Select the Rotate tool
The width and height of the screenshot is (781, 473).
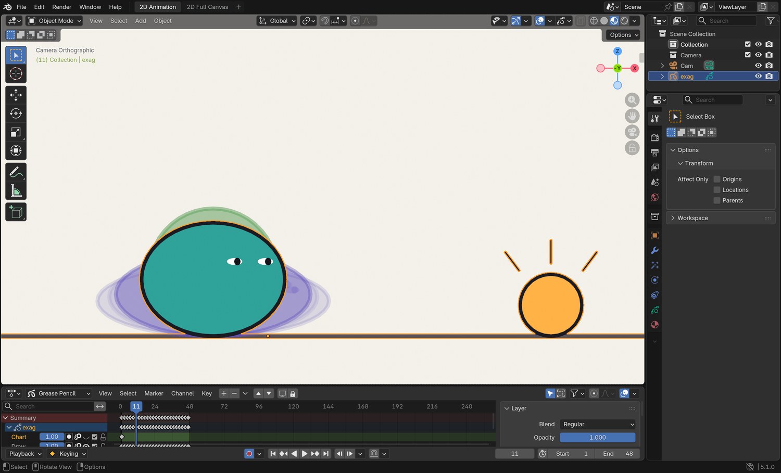click(16, 113)
